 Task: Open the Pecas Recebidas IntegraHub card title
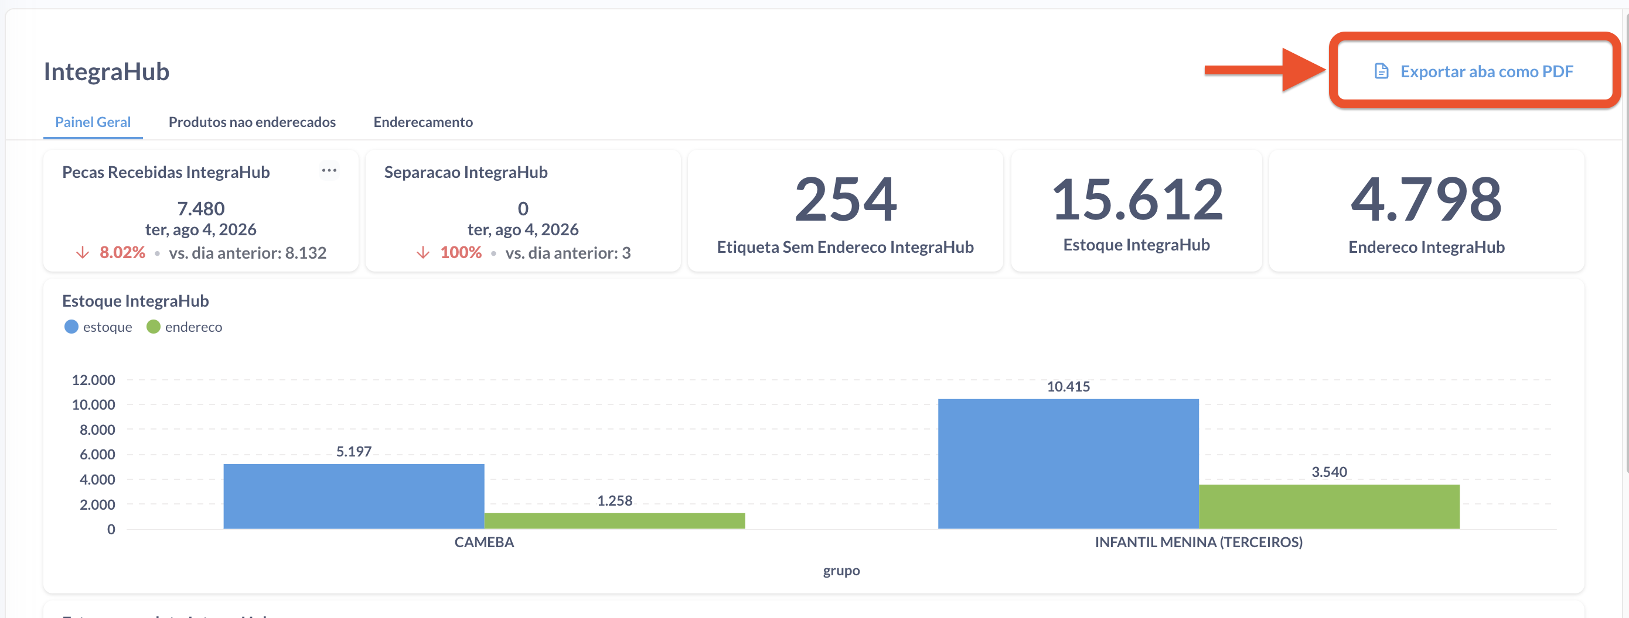click(x=166, y=171)
